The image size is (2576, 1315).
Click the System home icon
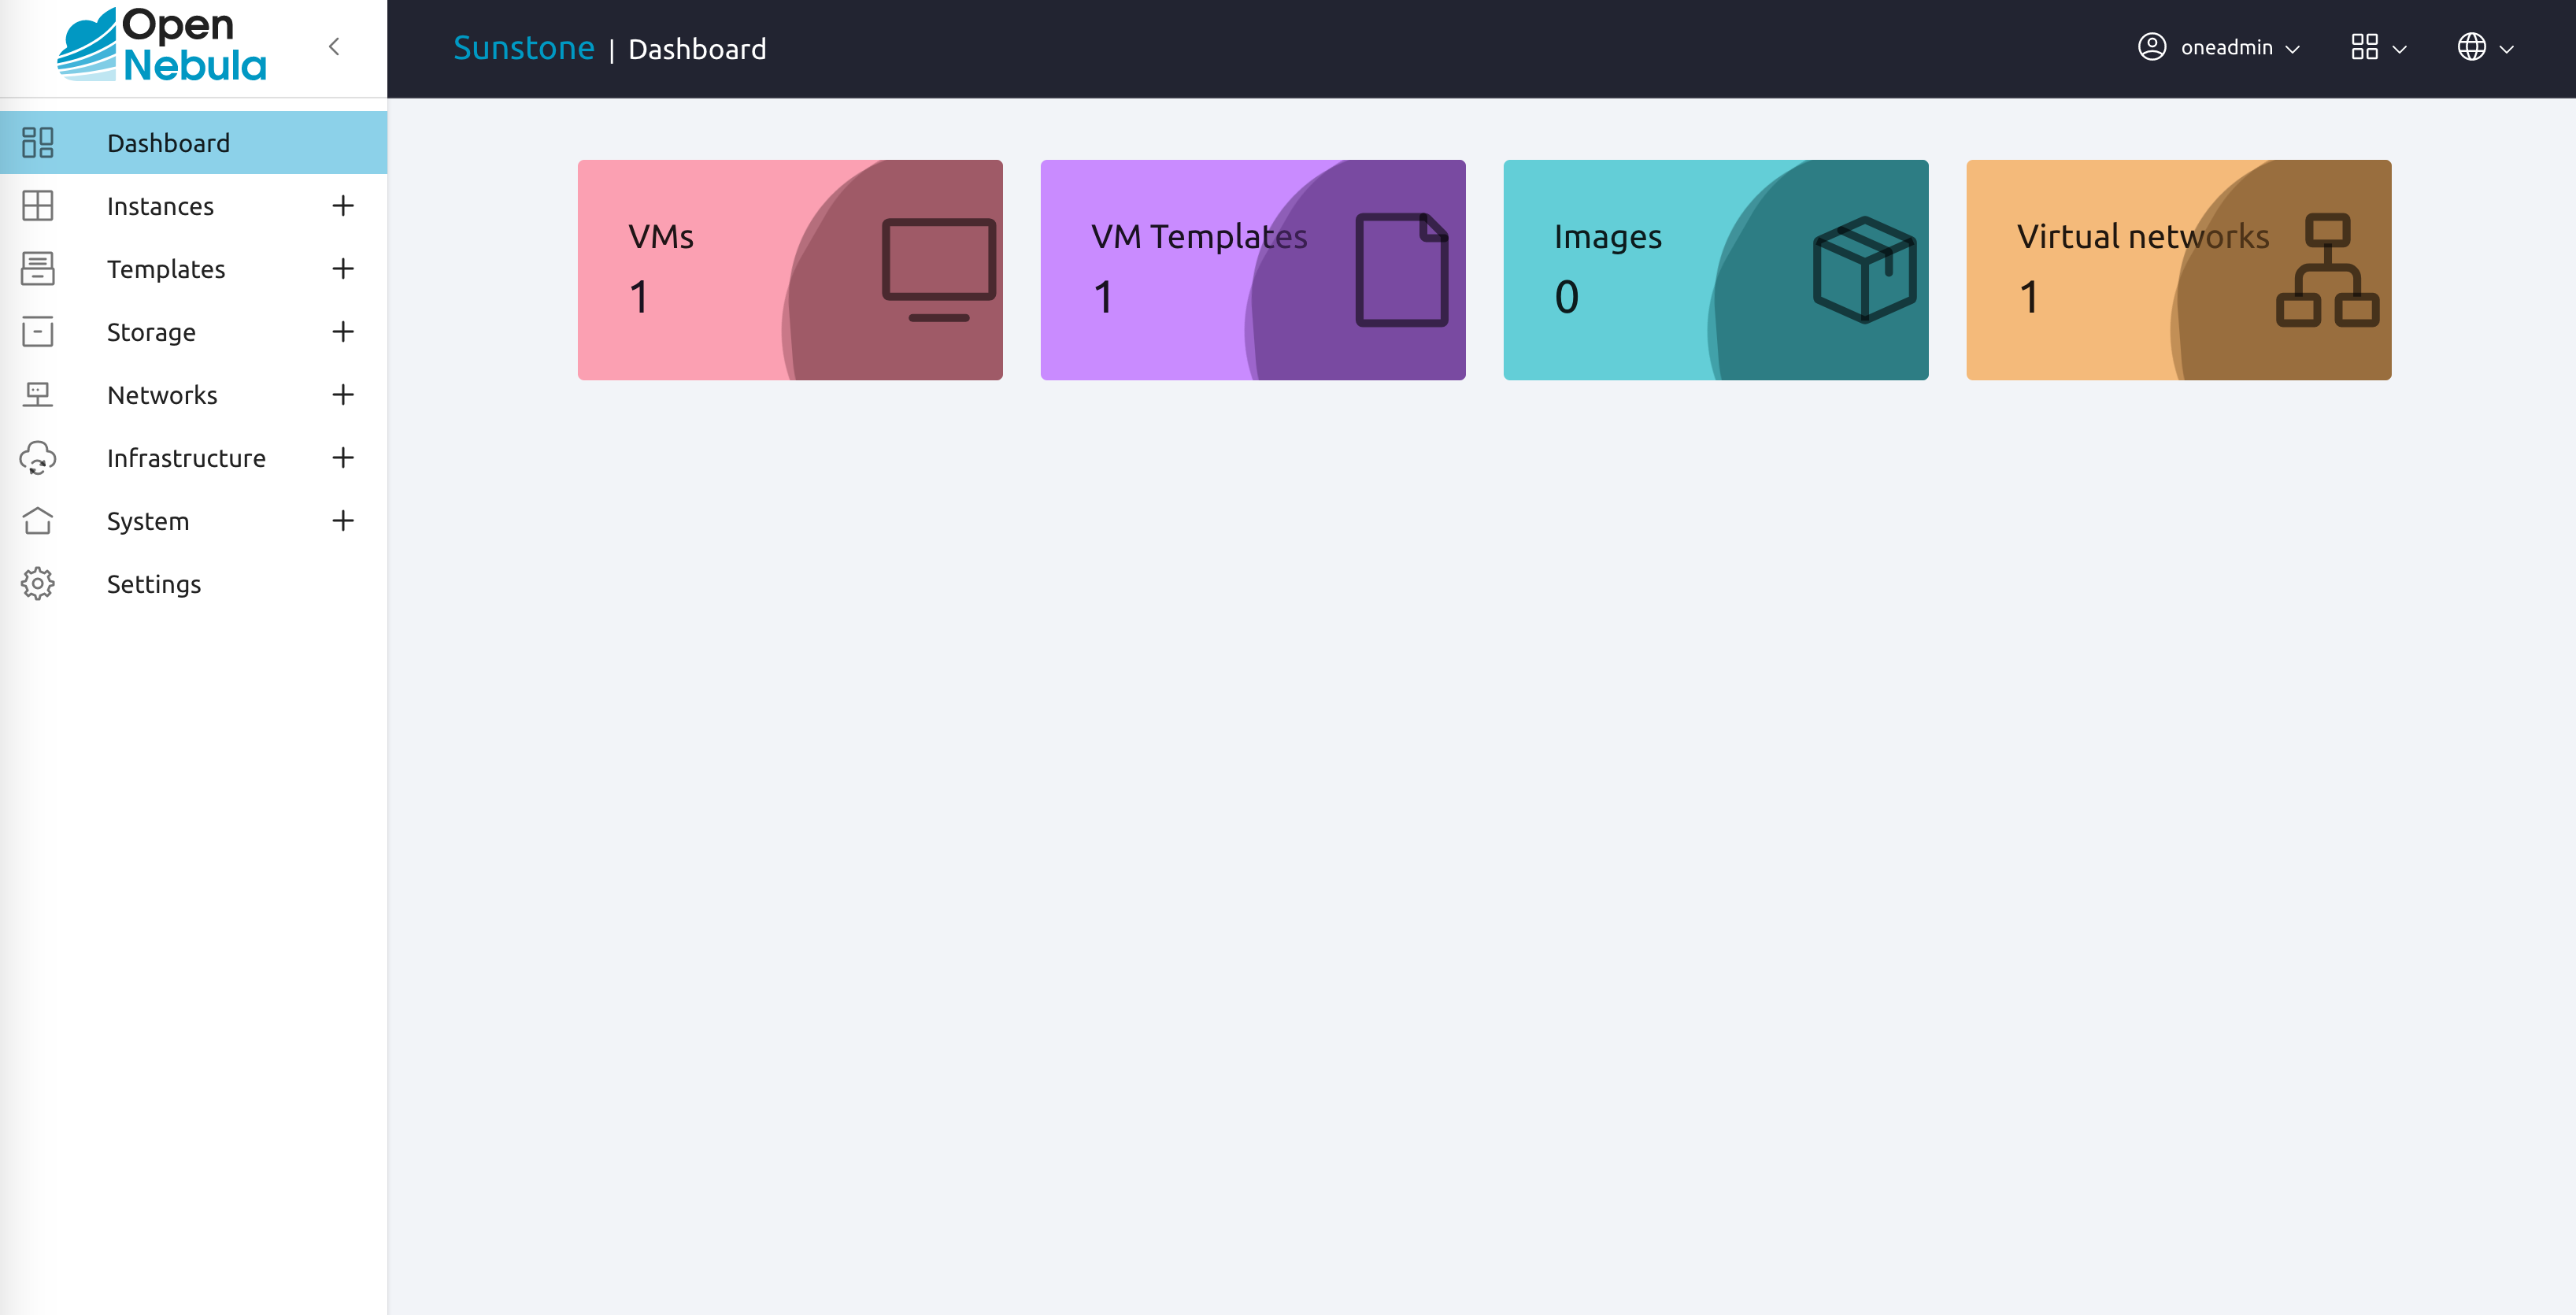[37, 521]
